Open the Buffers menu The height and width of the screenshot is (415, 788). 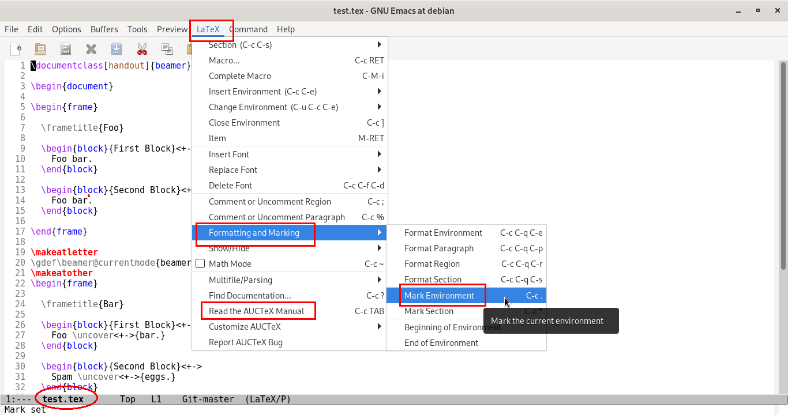[x=104, y=29]
